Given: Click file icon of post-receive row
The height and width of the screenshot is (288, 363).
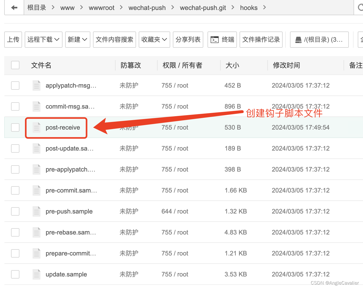Looking at the screenshot, I should pos(37,127).
